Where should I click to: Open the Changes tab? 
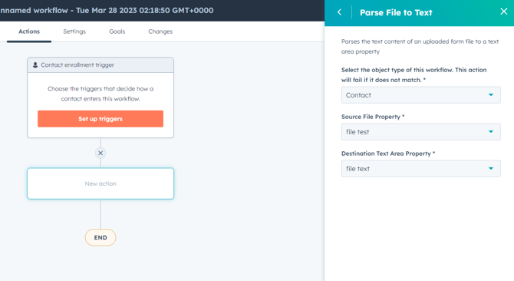[160, 31]
